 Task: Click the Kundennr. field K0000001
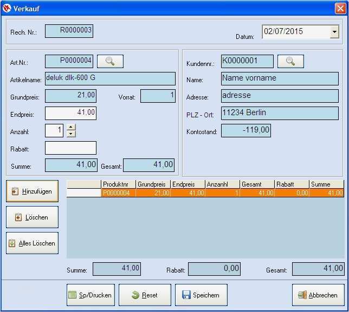tap(247, 61)
